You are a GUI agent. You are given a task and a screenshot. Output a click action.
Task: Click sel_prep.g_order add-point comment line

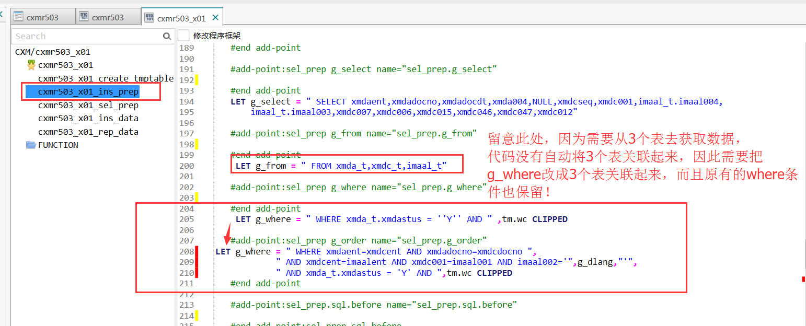pyautogui.click(x=359, y=240)
